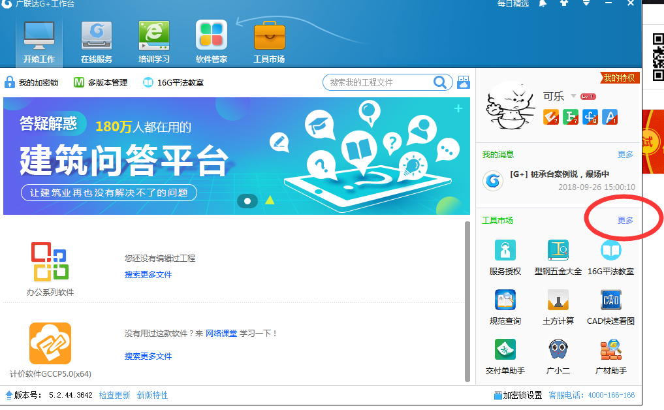Select the triangle banner page indicator
The width and height of the screenshot is (664, 410).
270,200
